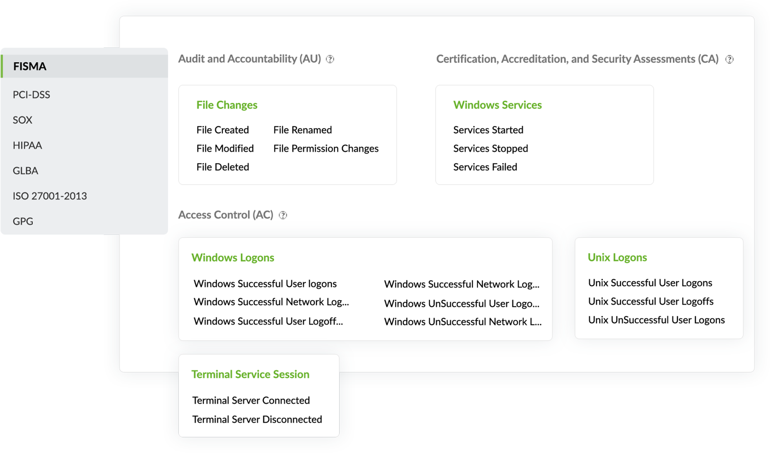The height and width of the screenshot is (453, 770).
Task: Open the Services Started report
Action: coord(488,130)
